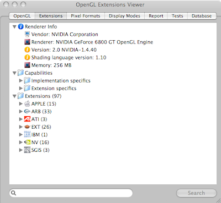
Task: Click the ARB logo icon
Action: pos(27,111)
